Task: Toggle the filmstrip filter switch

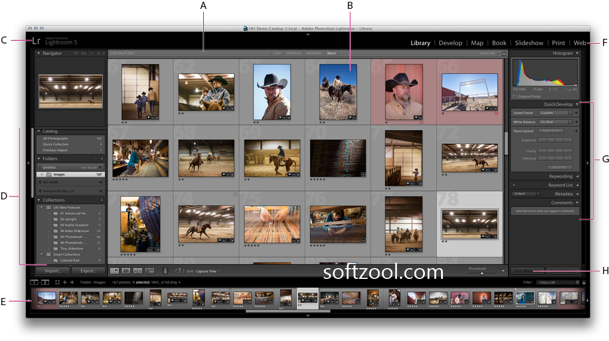Action: 584,282
